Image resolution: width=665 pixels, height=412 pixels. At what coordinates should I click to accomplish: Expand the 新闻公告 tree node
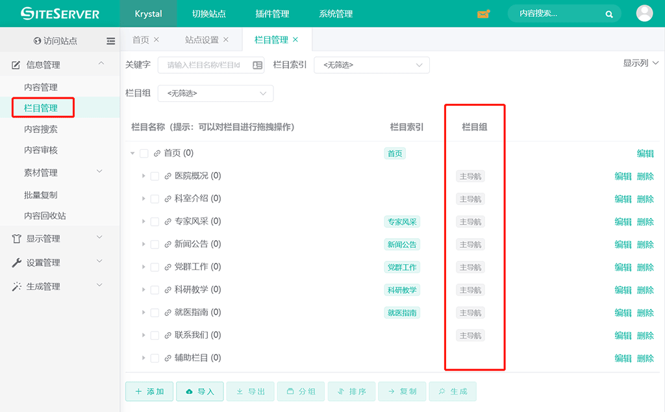click(x=144, y=245)
